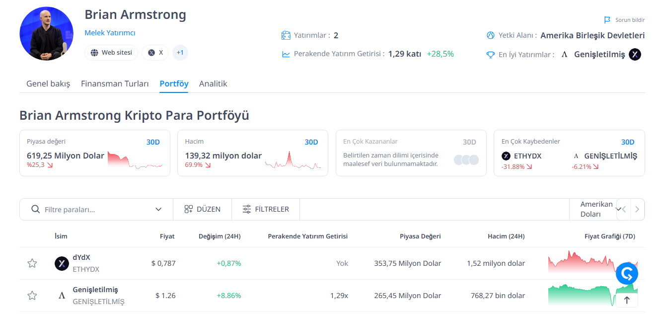
Task: Switch to the Genel bakış tab
Action: pos(48,83)
